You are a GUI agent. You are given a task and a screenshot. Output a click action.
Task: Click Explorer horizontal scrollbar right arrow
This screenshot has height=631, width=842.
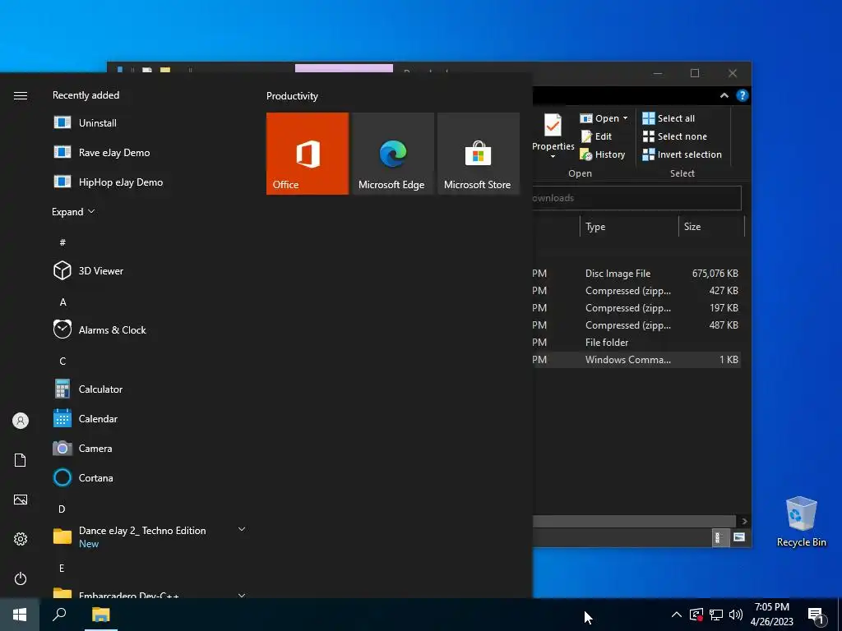pos(744,521)
